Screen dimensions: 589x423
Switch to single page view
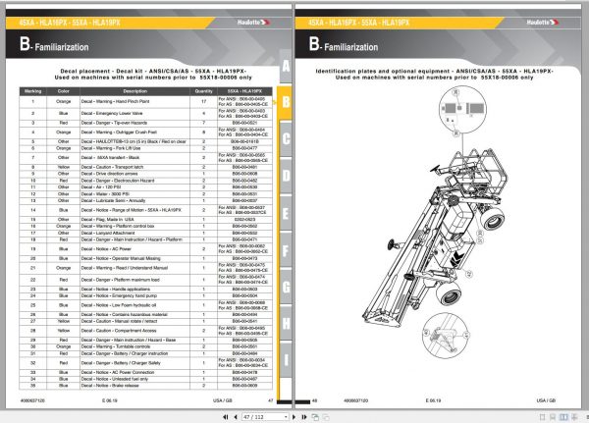pyautogui.click(x=542, y=417)
